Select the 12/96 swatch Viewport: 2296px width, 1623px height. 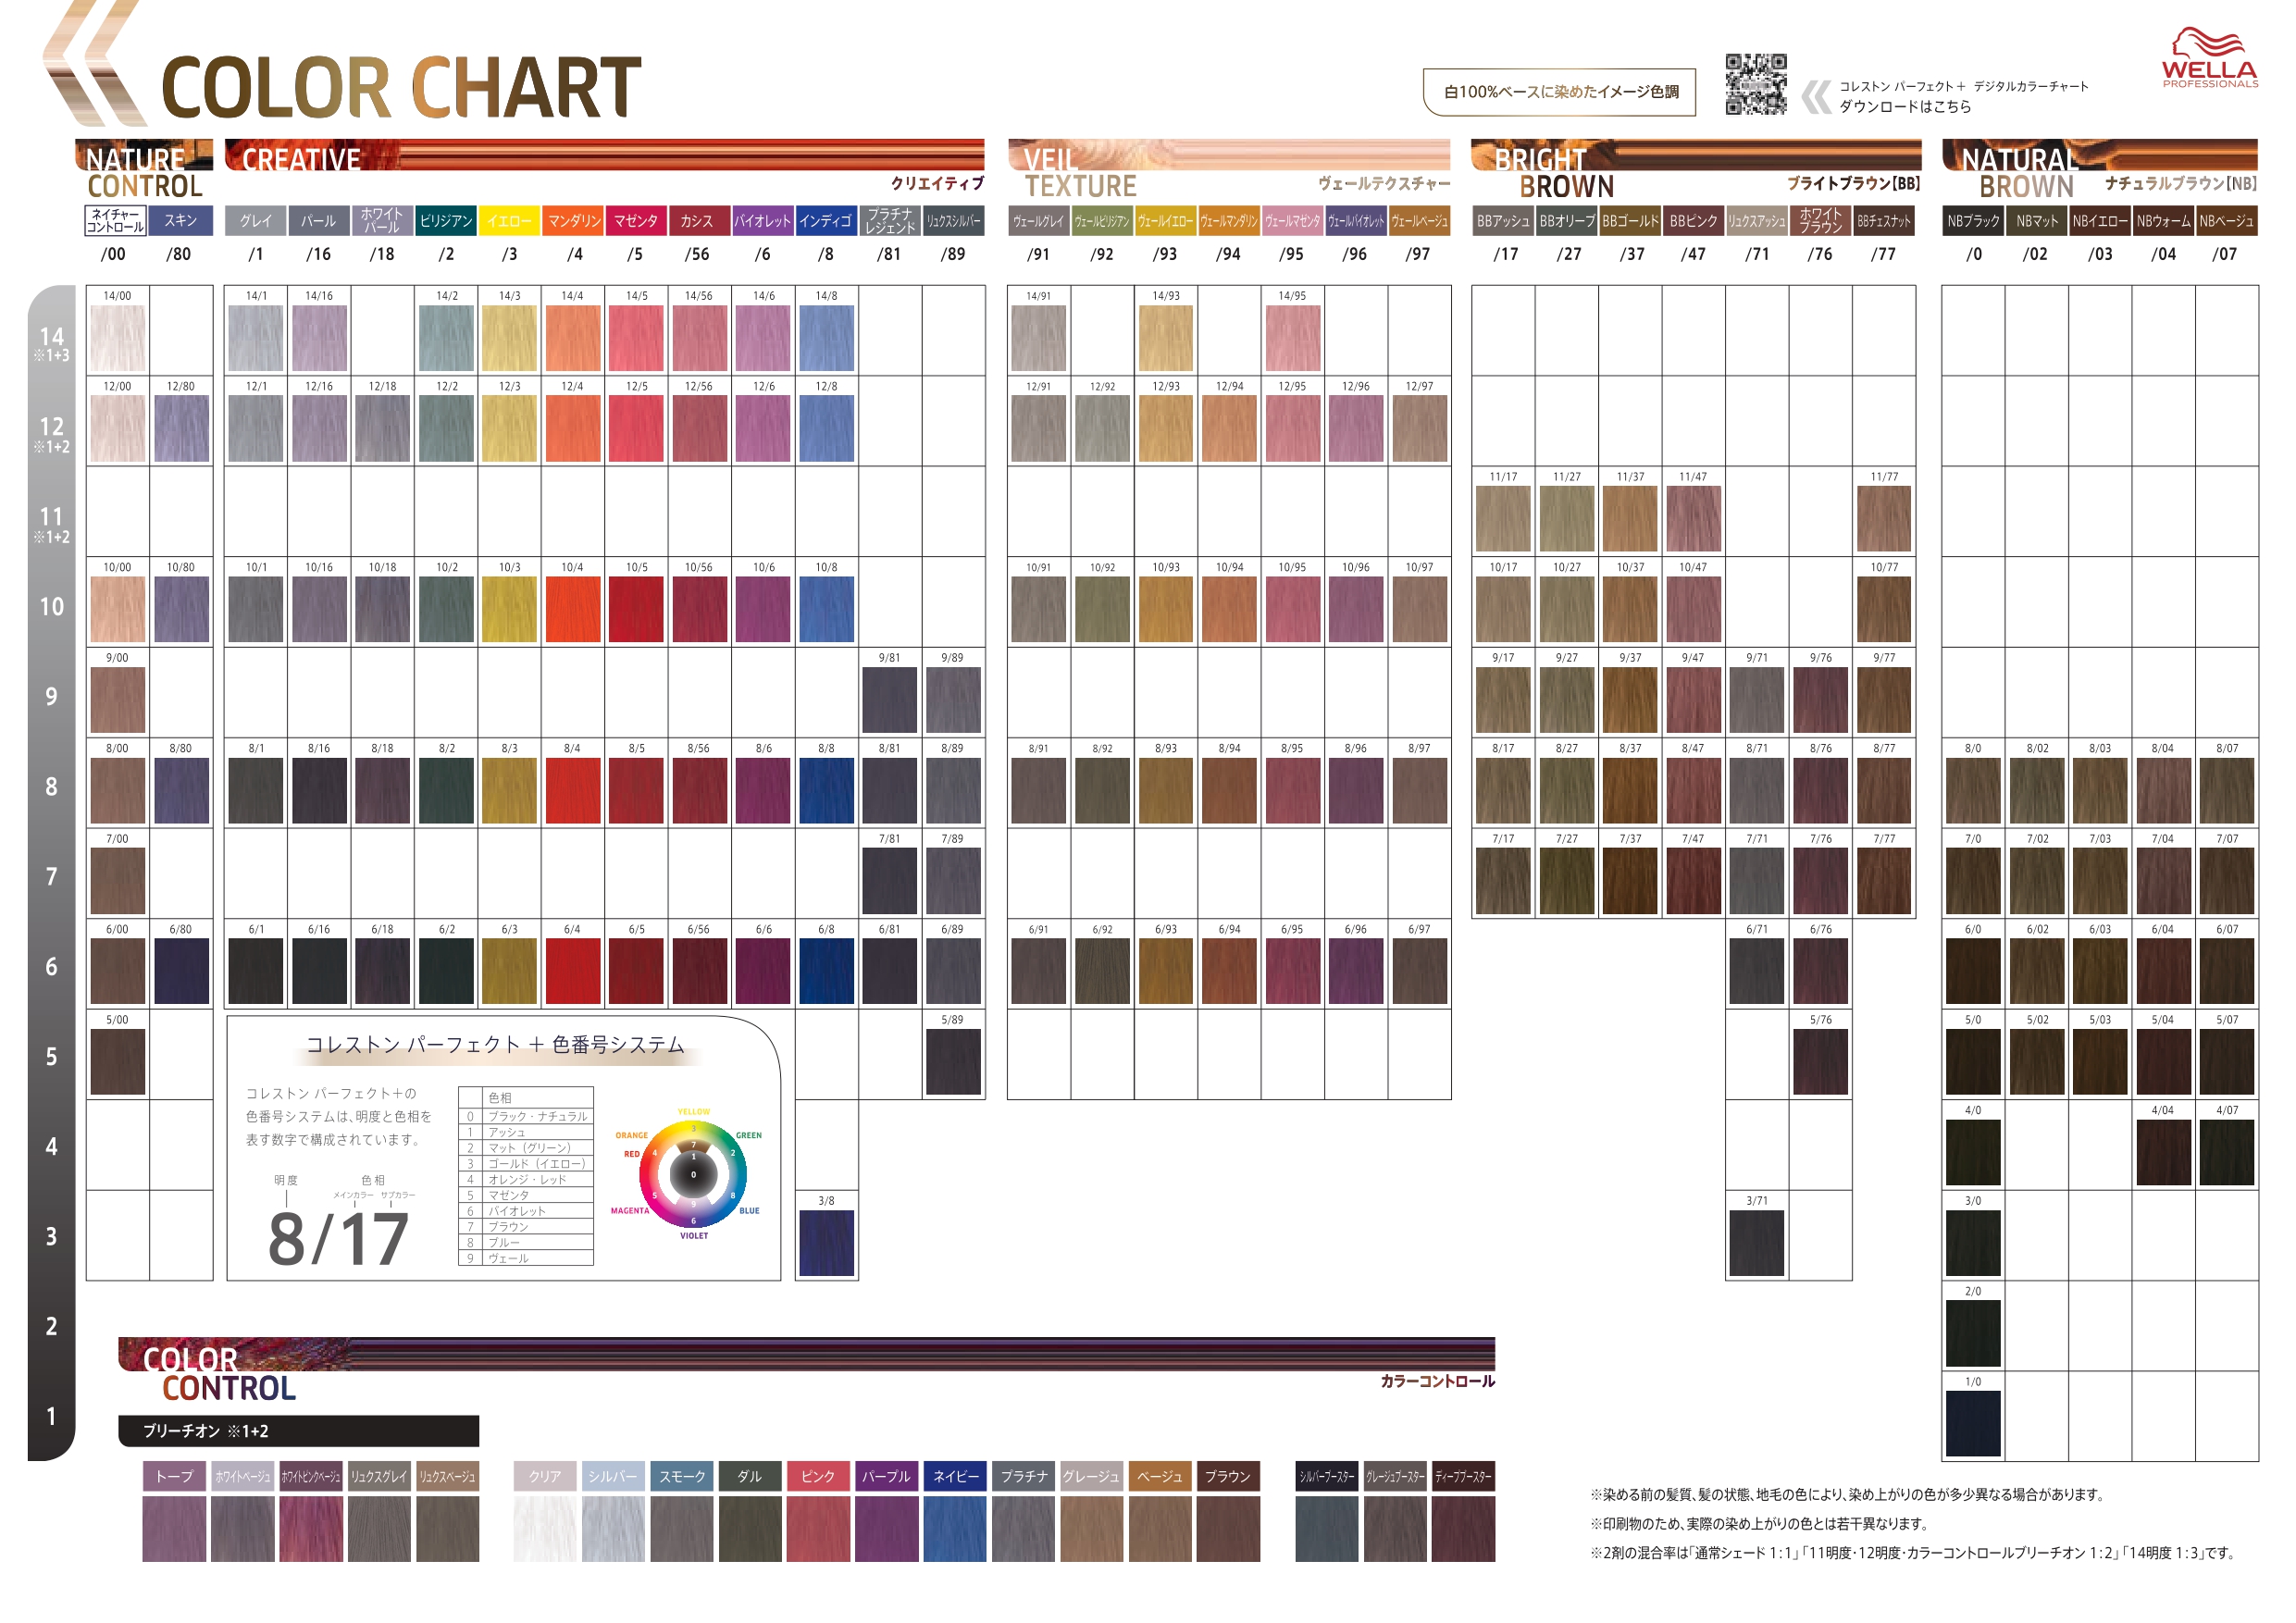click(1356, 428)
